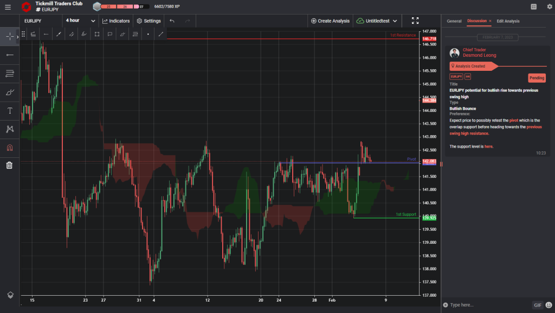The height and width of the screenshot is (313, 555).
Task: Pick the Rectangle tool from the drawing toolbar
Action: point(97,34)
